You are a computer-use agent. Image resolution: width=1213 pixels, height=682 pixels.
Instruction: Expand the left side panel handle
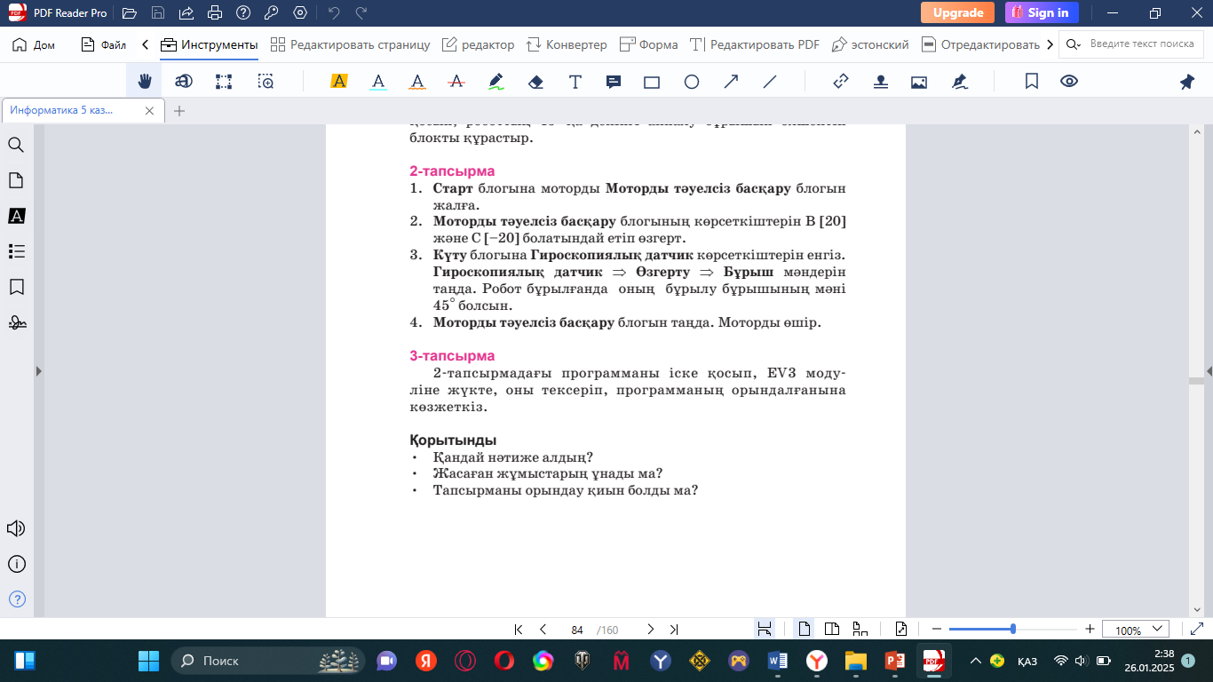coord(38,371)
